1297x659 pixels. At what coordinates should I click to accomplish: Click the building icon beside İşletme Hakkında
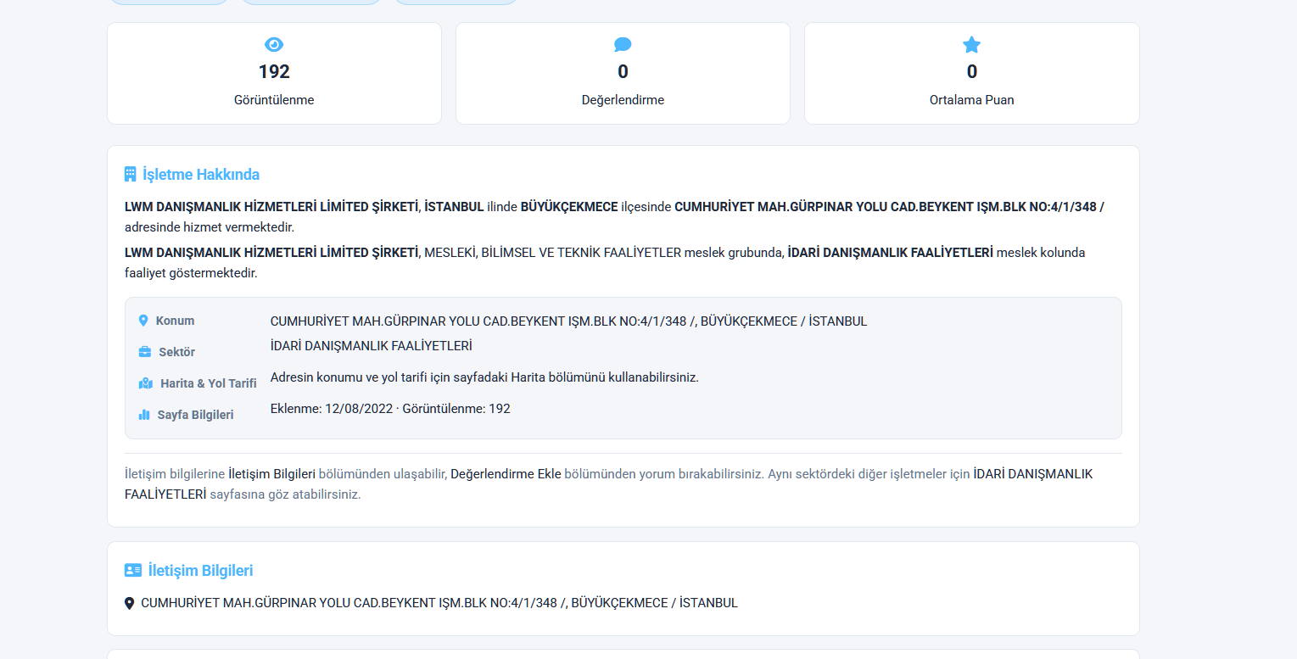point(130,174)
